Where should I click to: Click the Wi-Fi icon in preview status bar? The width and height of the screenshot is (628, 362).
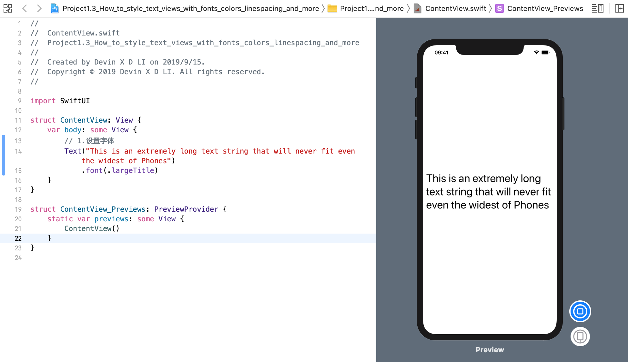click(x=536, y=52)
